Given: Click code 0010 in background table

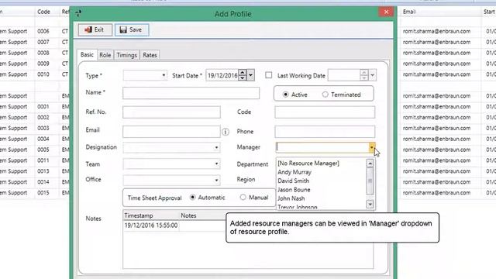Looking at the screenshot, I should point(43,74).
